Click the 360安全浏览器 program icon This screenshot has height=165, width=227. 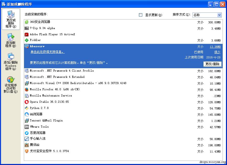[x=27, y=22]
